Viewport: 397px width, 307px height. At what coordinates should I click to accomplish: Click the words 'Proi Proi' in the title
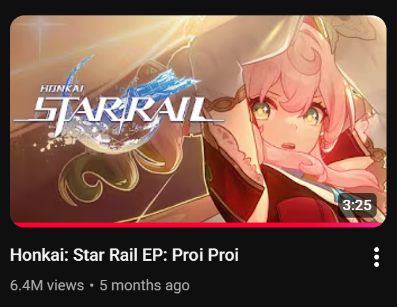click(x=205, y=255)
